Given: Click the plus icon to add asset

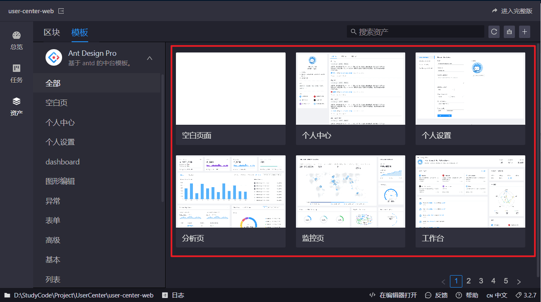Looking at the screenshot, I should (524, 32).
